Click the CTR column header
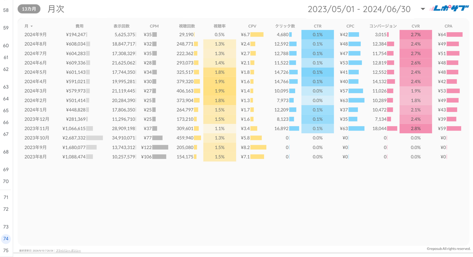Screen dimensions: 473x257 tap(317, 26)
